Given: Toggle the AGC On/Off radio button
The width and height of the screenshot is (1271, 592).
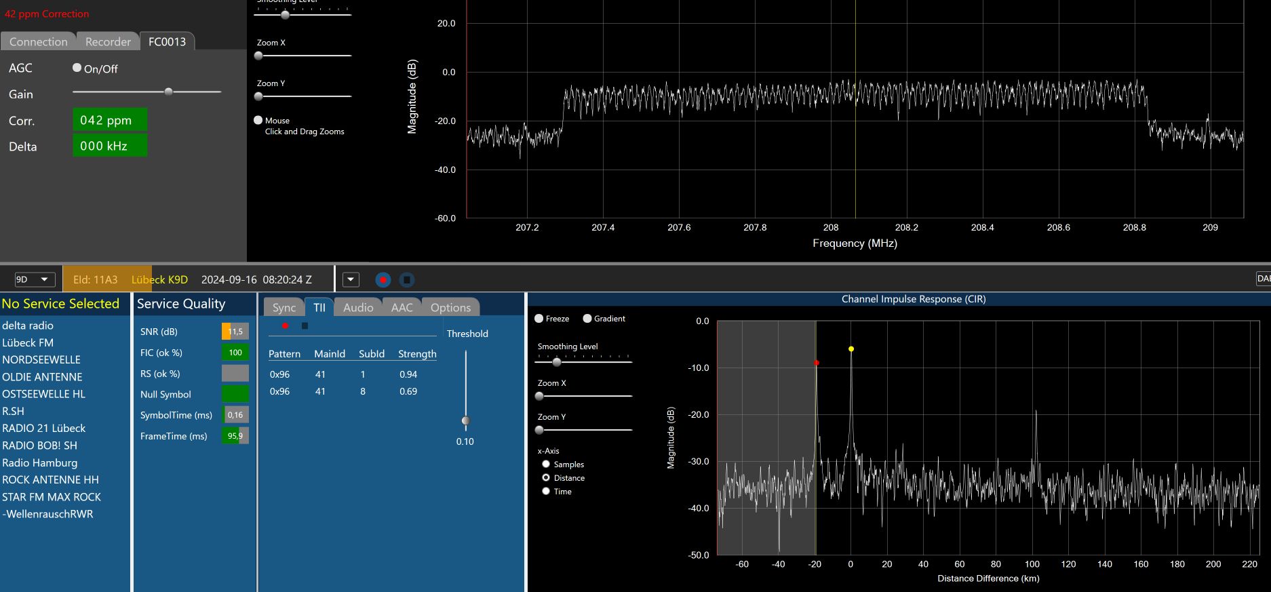Looking at the screenshot, I should click(x=77, y=68).
